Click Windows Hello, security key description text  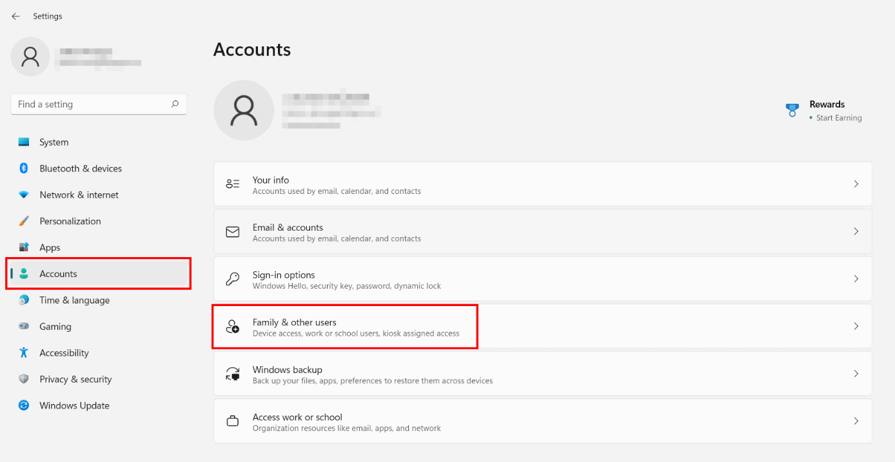(x=347, y=286)
